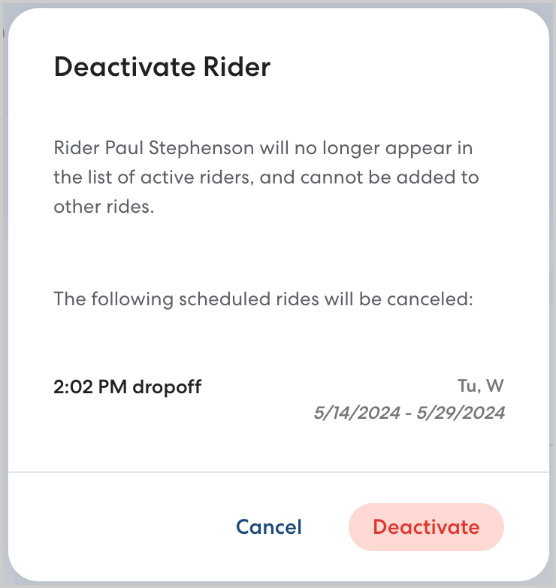Image resolution: width=556 pixels, height=588 pixels.
Task: Click the divider line above the buttons
Action: click(278, 472)
